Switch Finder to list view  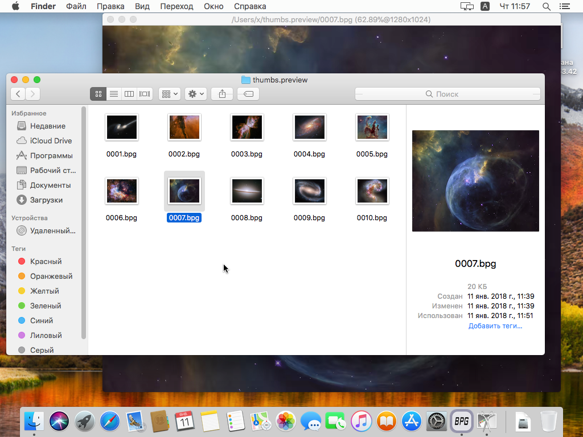[x=113, y=94]
